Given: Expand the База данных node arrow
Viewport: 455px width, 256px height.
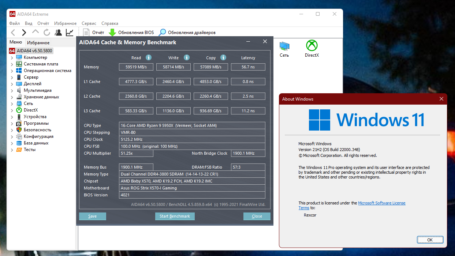Looking at the screenshot, I should point(12,143).
